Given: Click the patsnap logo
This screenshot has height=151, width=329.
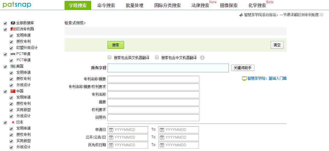Looking at the screenshot, I should click(17, 5).
